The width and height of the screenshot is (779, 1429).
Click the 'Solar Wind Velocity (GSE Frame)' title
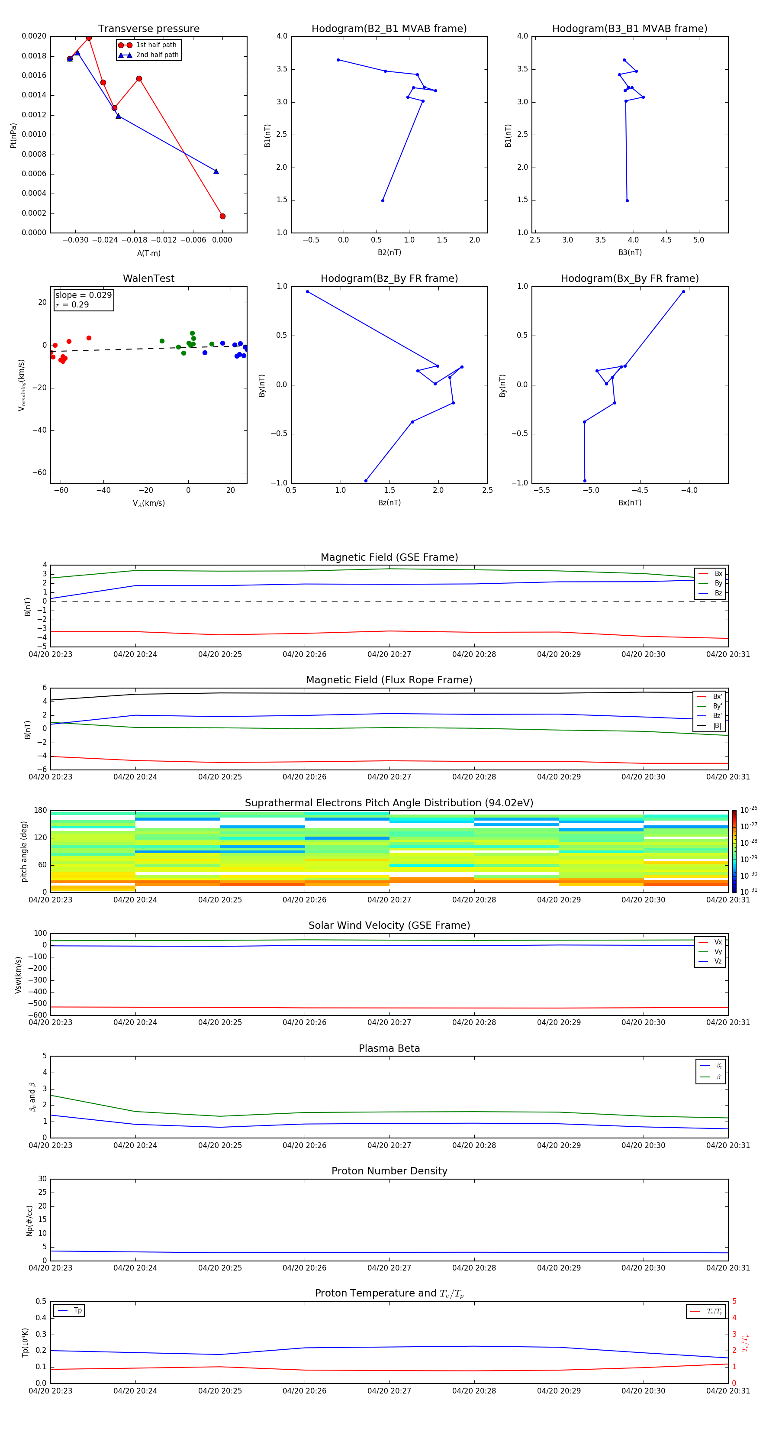click(389, 926)
